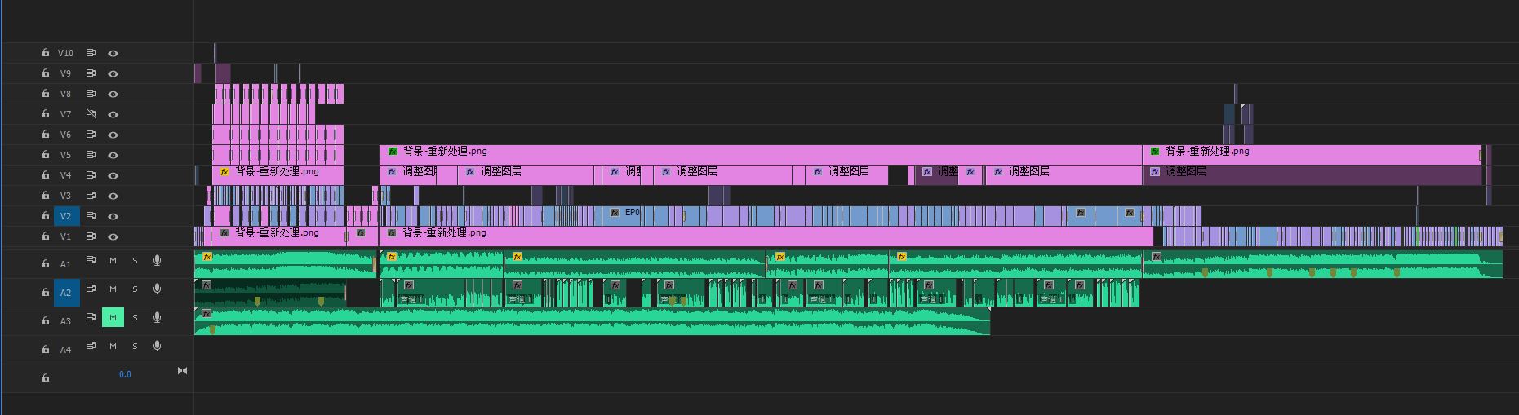Viewport: 1519px width, 415px height.
Task: Toggle visibility of video track V2
Action: pos(113,216)
